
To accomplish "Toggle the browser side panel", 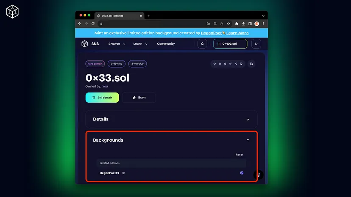I will (x=250, y=24).
